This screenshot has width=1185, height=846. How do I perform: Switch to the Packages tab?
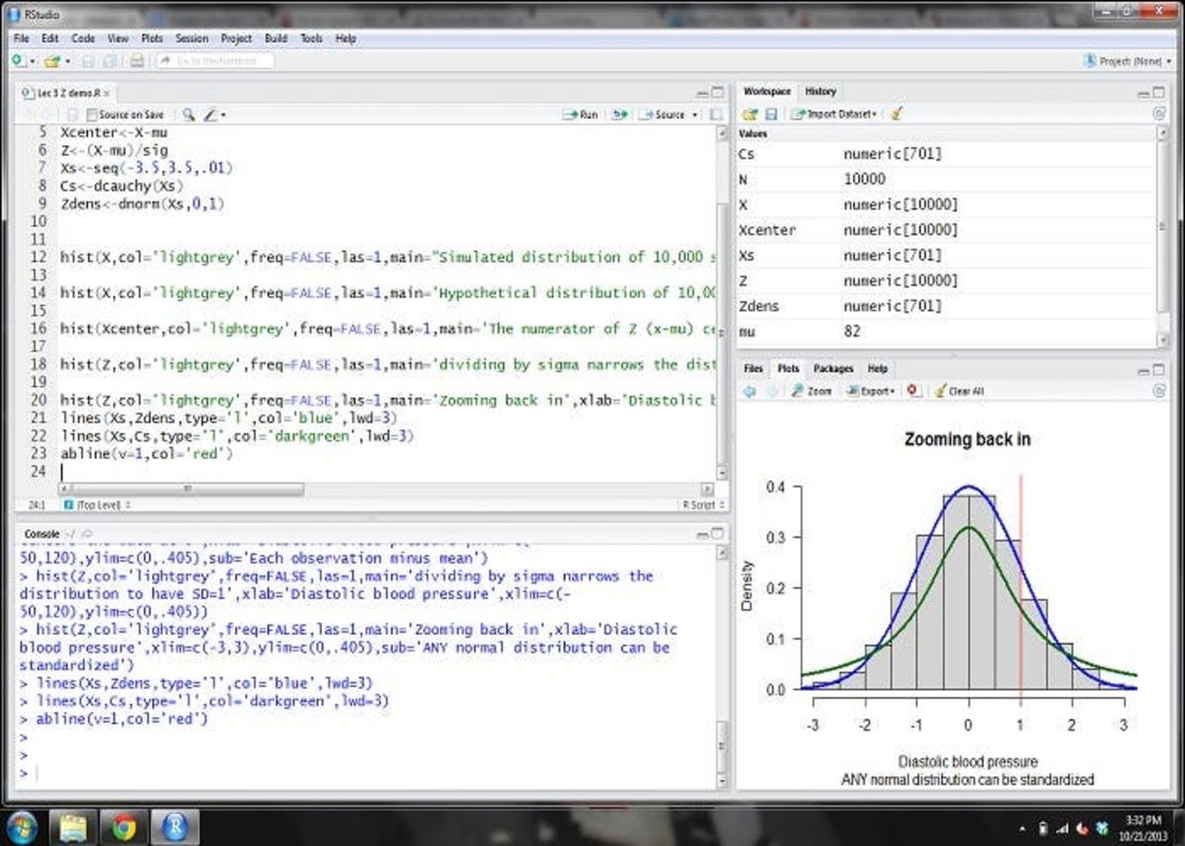[832, 368]
